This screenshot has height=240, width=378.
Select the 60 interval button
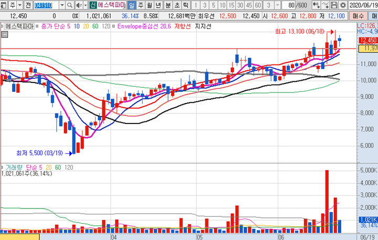point(258,5)
